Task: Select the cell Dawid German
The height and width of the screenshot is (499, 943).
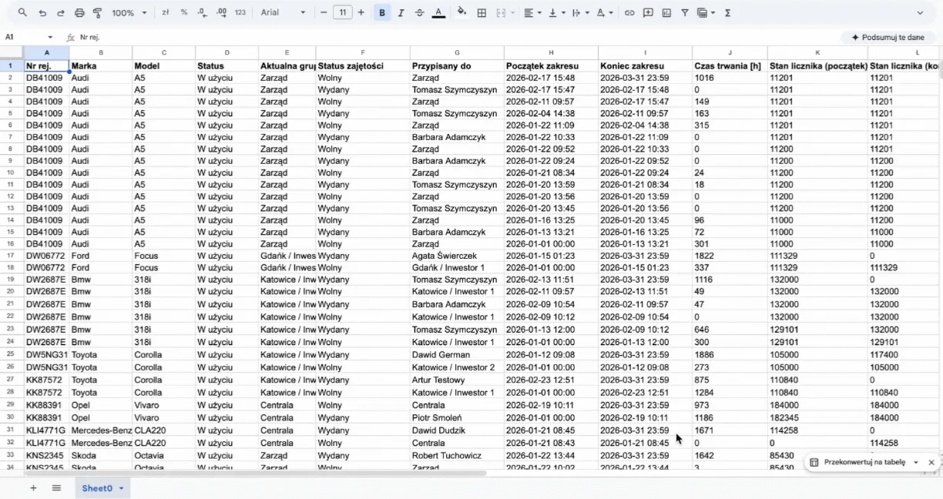Action: pos(457,355)
